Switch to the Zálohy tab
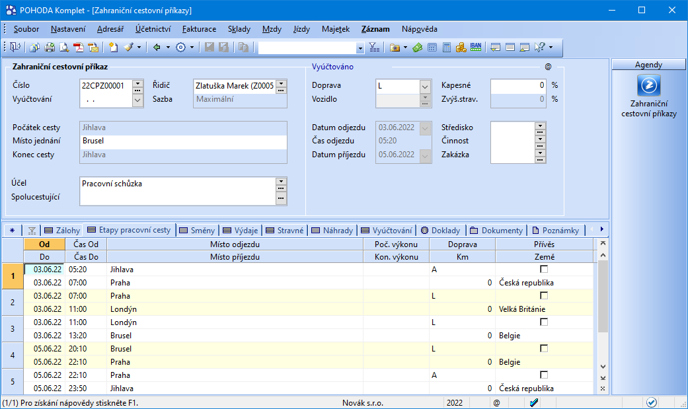The height and width of the screenshot is (409, 688). tap(62, 231)
